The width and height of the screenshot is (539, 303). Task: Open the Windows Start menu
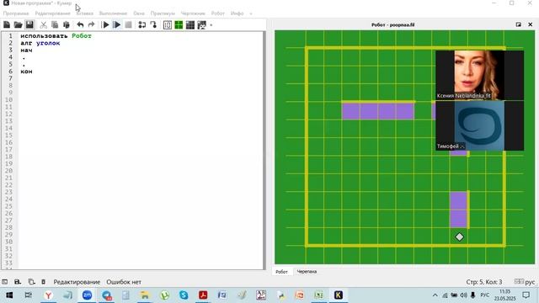click(9, 295)
